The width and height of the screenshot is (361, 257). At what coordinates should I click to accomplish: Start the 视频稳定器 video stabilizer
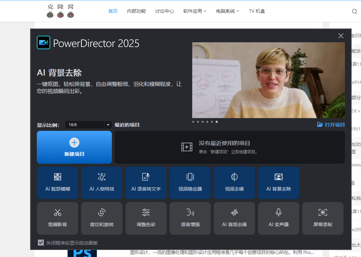[190, 183]
